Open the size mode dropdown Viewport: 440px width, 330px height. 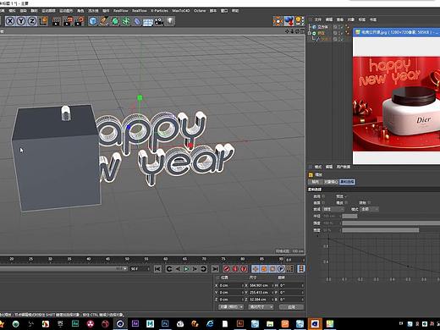[x=261, y=307]
